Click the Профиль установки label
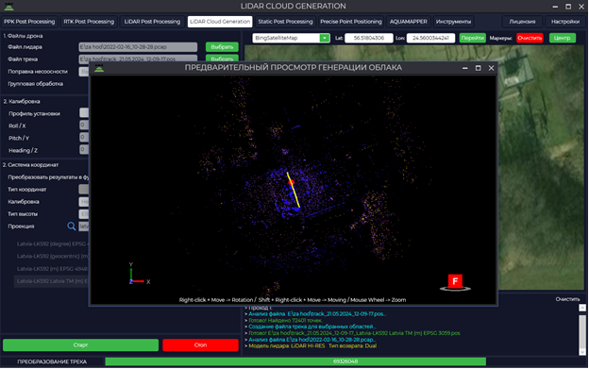This screenshot has height=369, width=589. pyautogui.click(x=34, y=114)
